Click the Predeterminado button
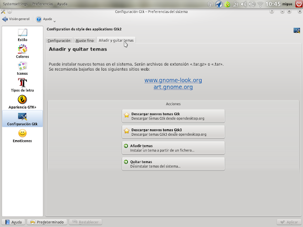 [47, 222]
